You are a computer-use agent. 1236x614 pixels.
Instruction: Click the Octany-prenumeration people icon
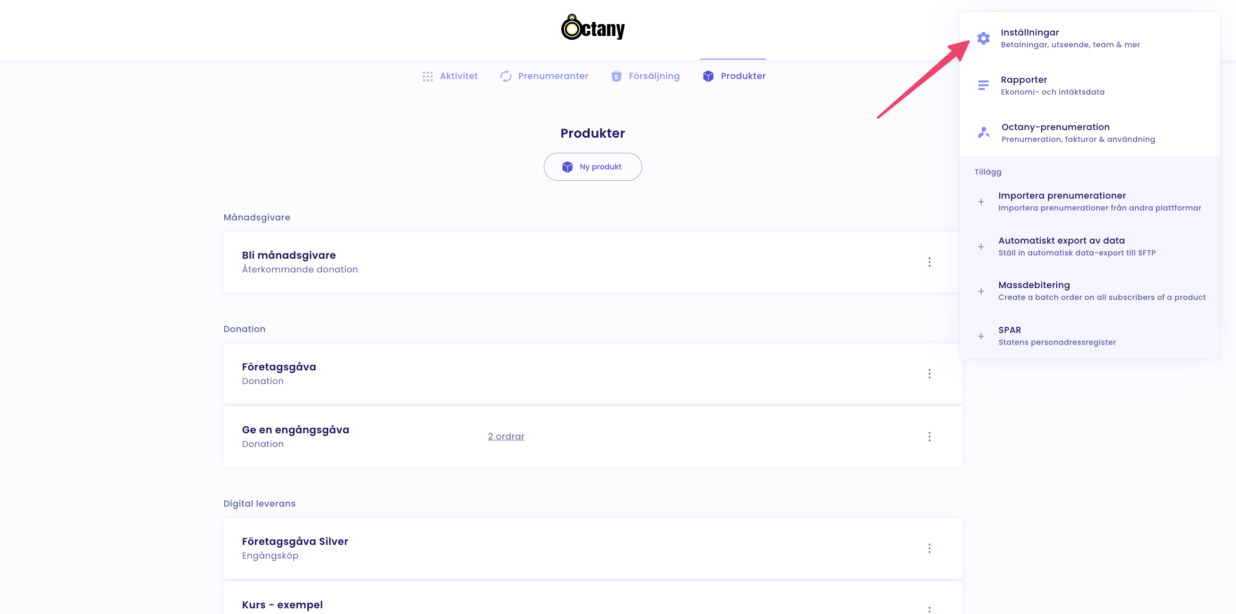[x=984, y=132]
